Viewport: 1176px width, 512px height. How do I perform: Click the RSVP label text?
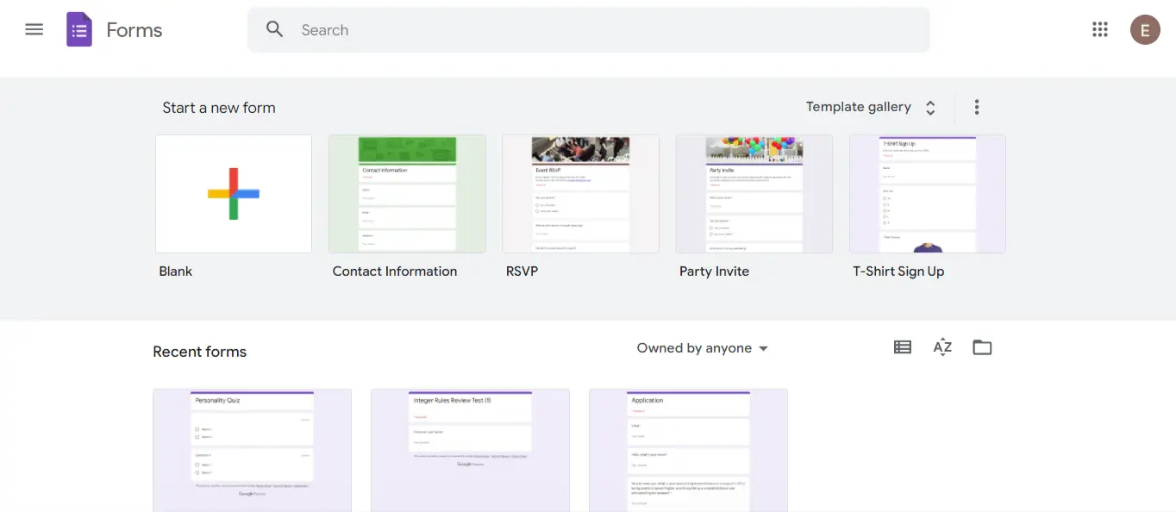tap(522, 271)
